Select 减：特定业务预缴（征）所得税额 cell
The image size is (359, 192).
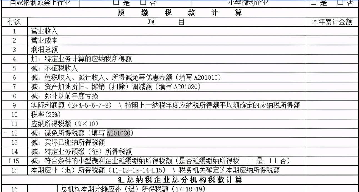coord(166,151)
